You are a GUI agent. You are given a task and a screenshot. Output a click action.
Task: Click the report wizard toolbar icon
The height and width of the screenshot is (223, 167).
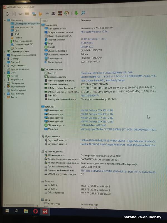click(47, 14)
